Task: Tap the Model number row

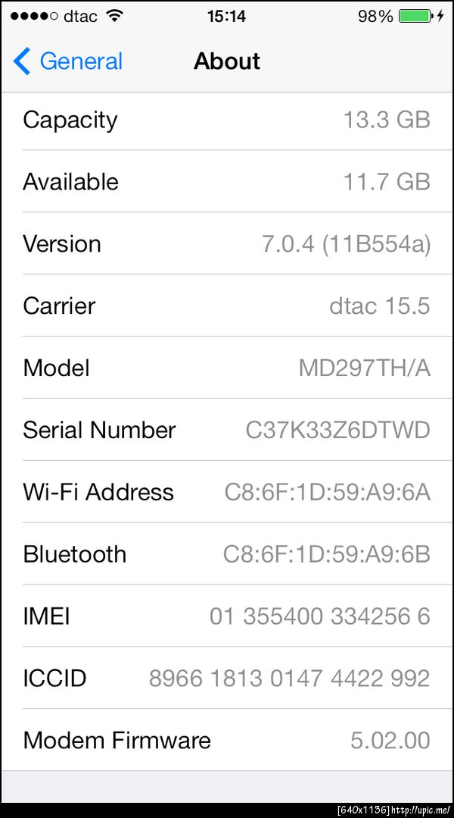Action: tap(227, 368)
